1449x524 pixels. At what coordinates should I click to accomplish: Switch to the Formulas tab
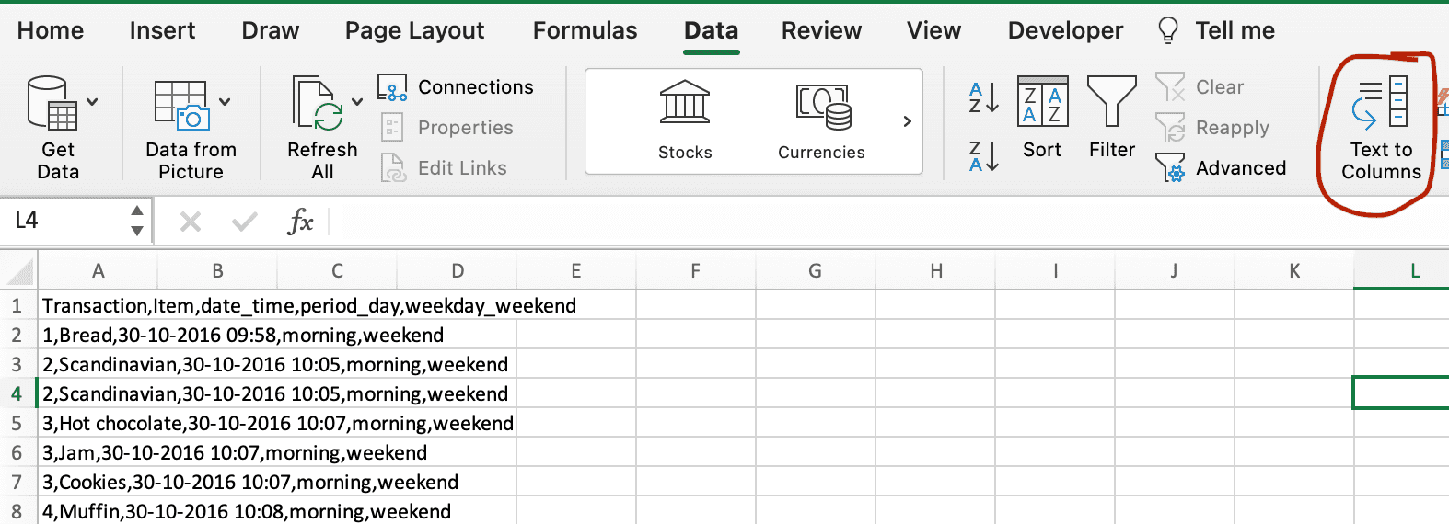point(585,30)
